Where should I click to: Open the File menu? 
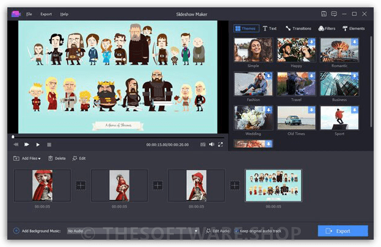pos(29,14)
